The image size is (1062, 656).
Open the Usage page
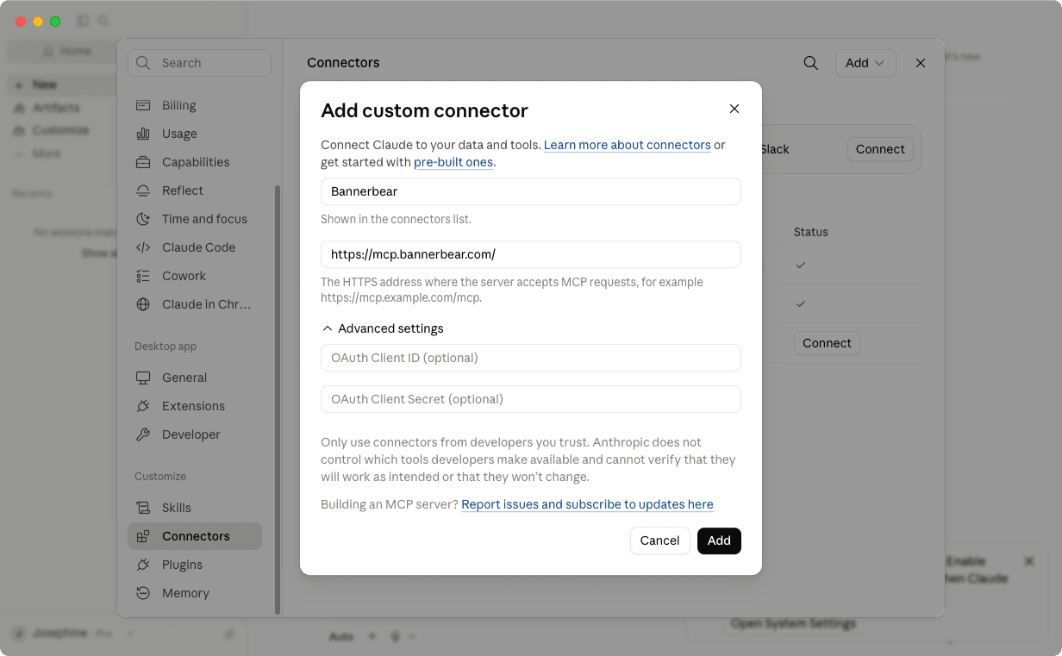click(x=195, y=134)
